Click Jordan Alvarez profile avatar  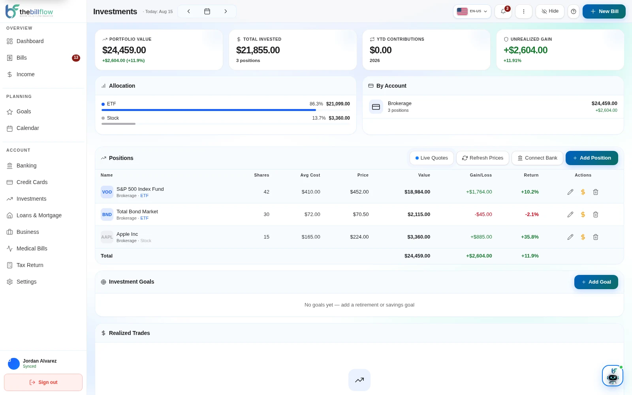(x=14, y=363)
